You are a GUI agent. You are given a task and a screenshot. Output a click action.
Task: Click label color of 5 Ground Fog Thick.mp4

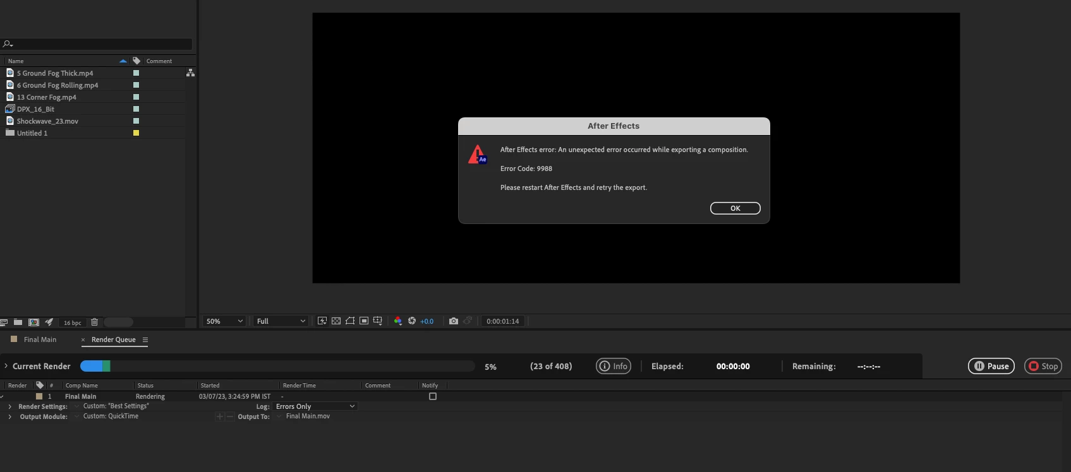tap(136, 73)
